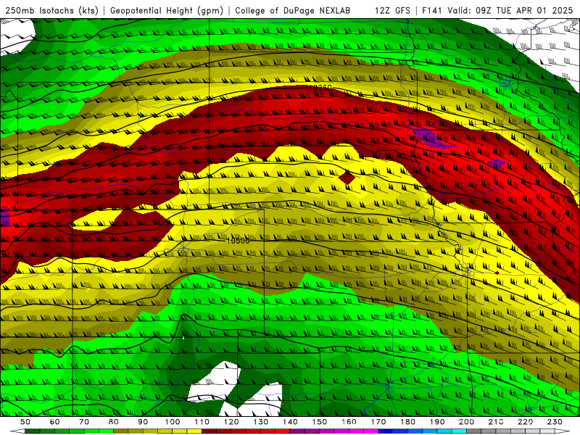Click the "250mb Isotachs (kts)" title text

[x=52, y=10]
